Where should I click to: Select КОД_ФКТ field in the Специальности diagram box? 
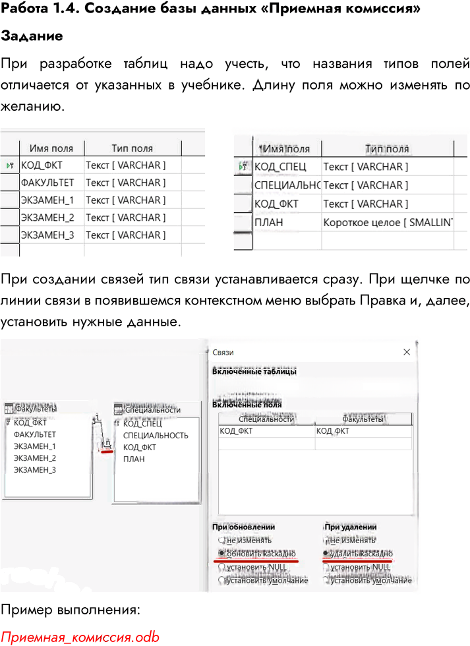(x=140, y=447)
